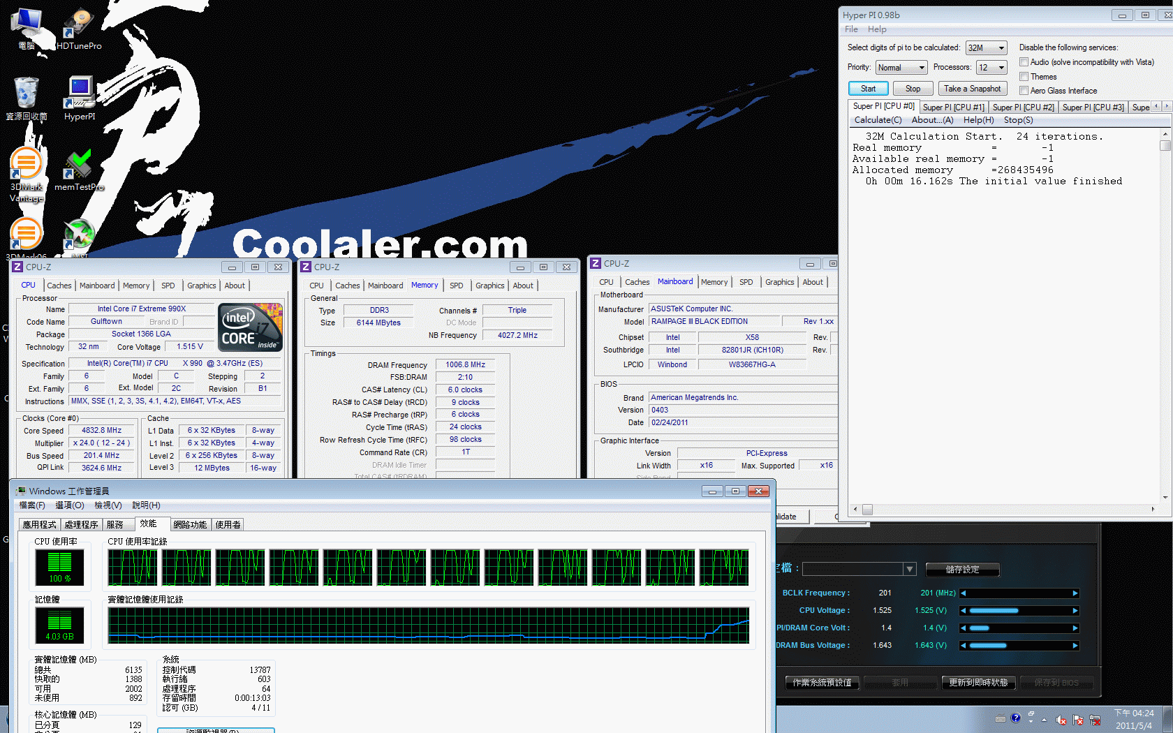Screen dimensions: 1173x733
Task: Click the Take a Snapshot button
Action: (972, 89)
